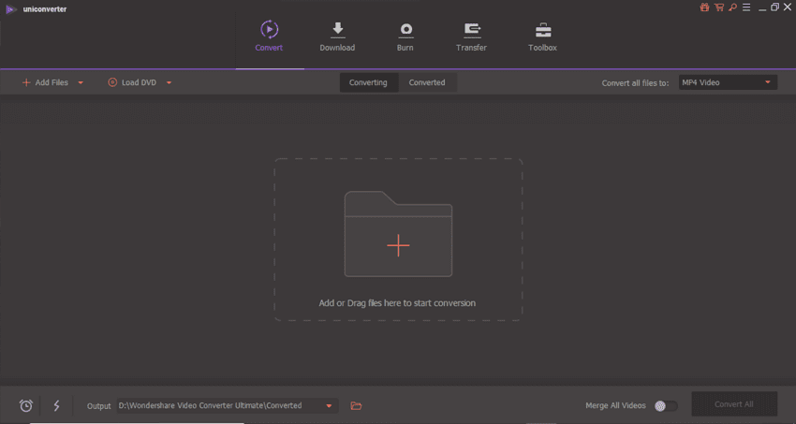Click the folder plus icon to add files
The width and height of the screenshot is (796, 424).
tap(398, 234)
